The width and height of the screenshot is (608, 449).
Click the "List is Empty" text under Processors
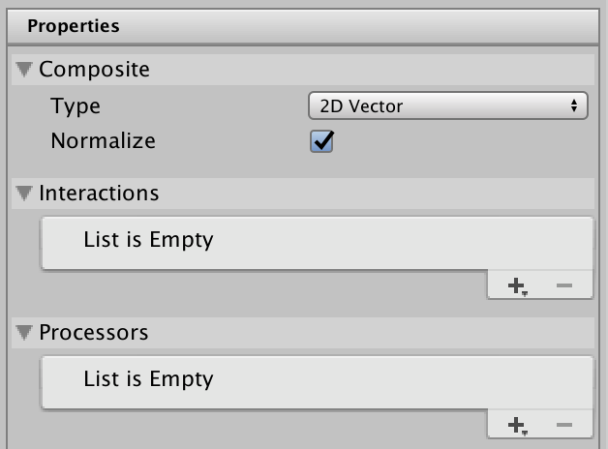coord(148,379)
